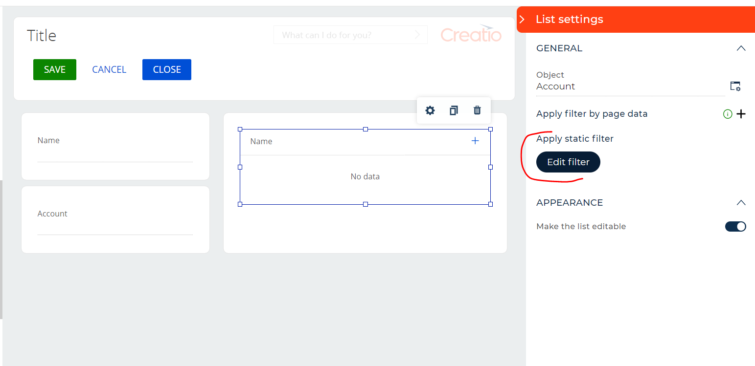This screenshot has height=366, width=755.
Task: Open the object settings icon beside Account
Action: click(735, 86)
